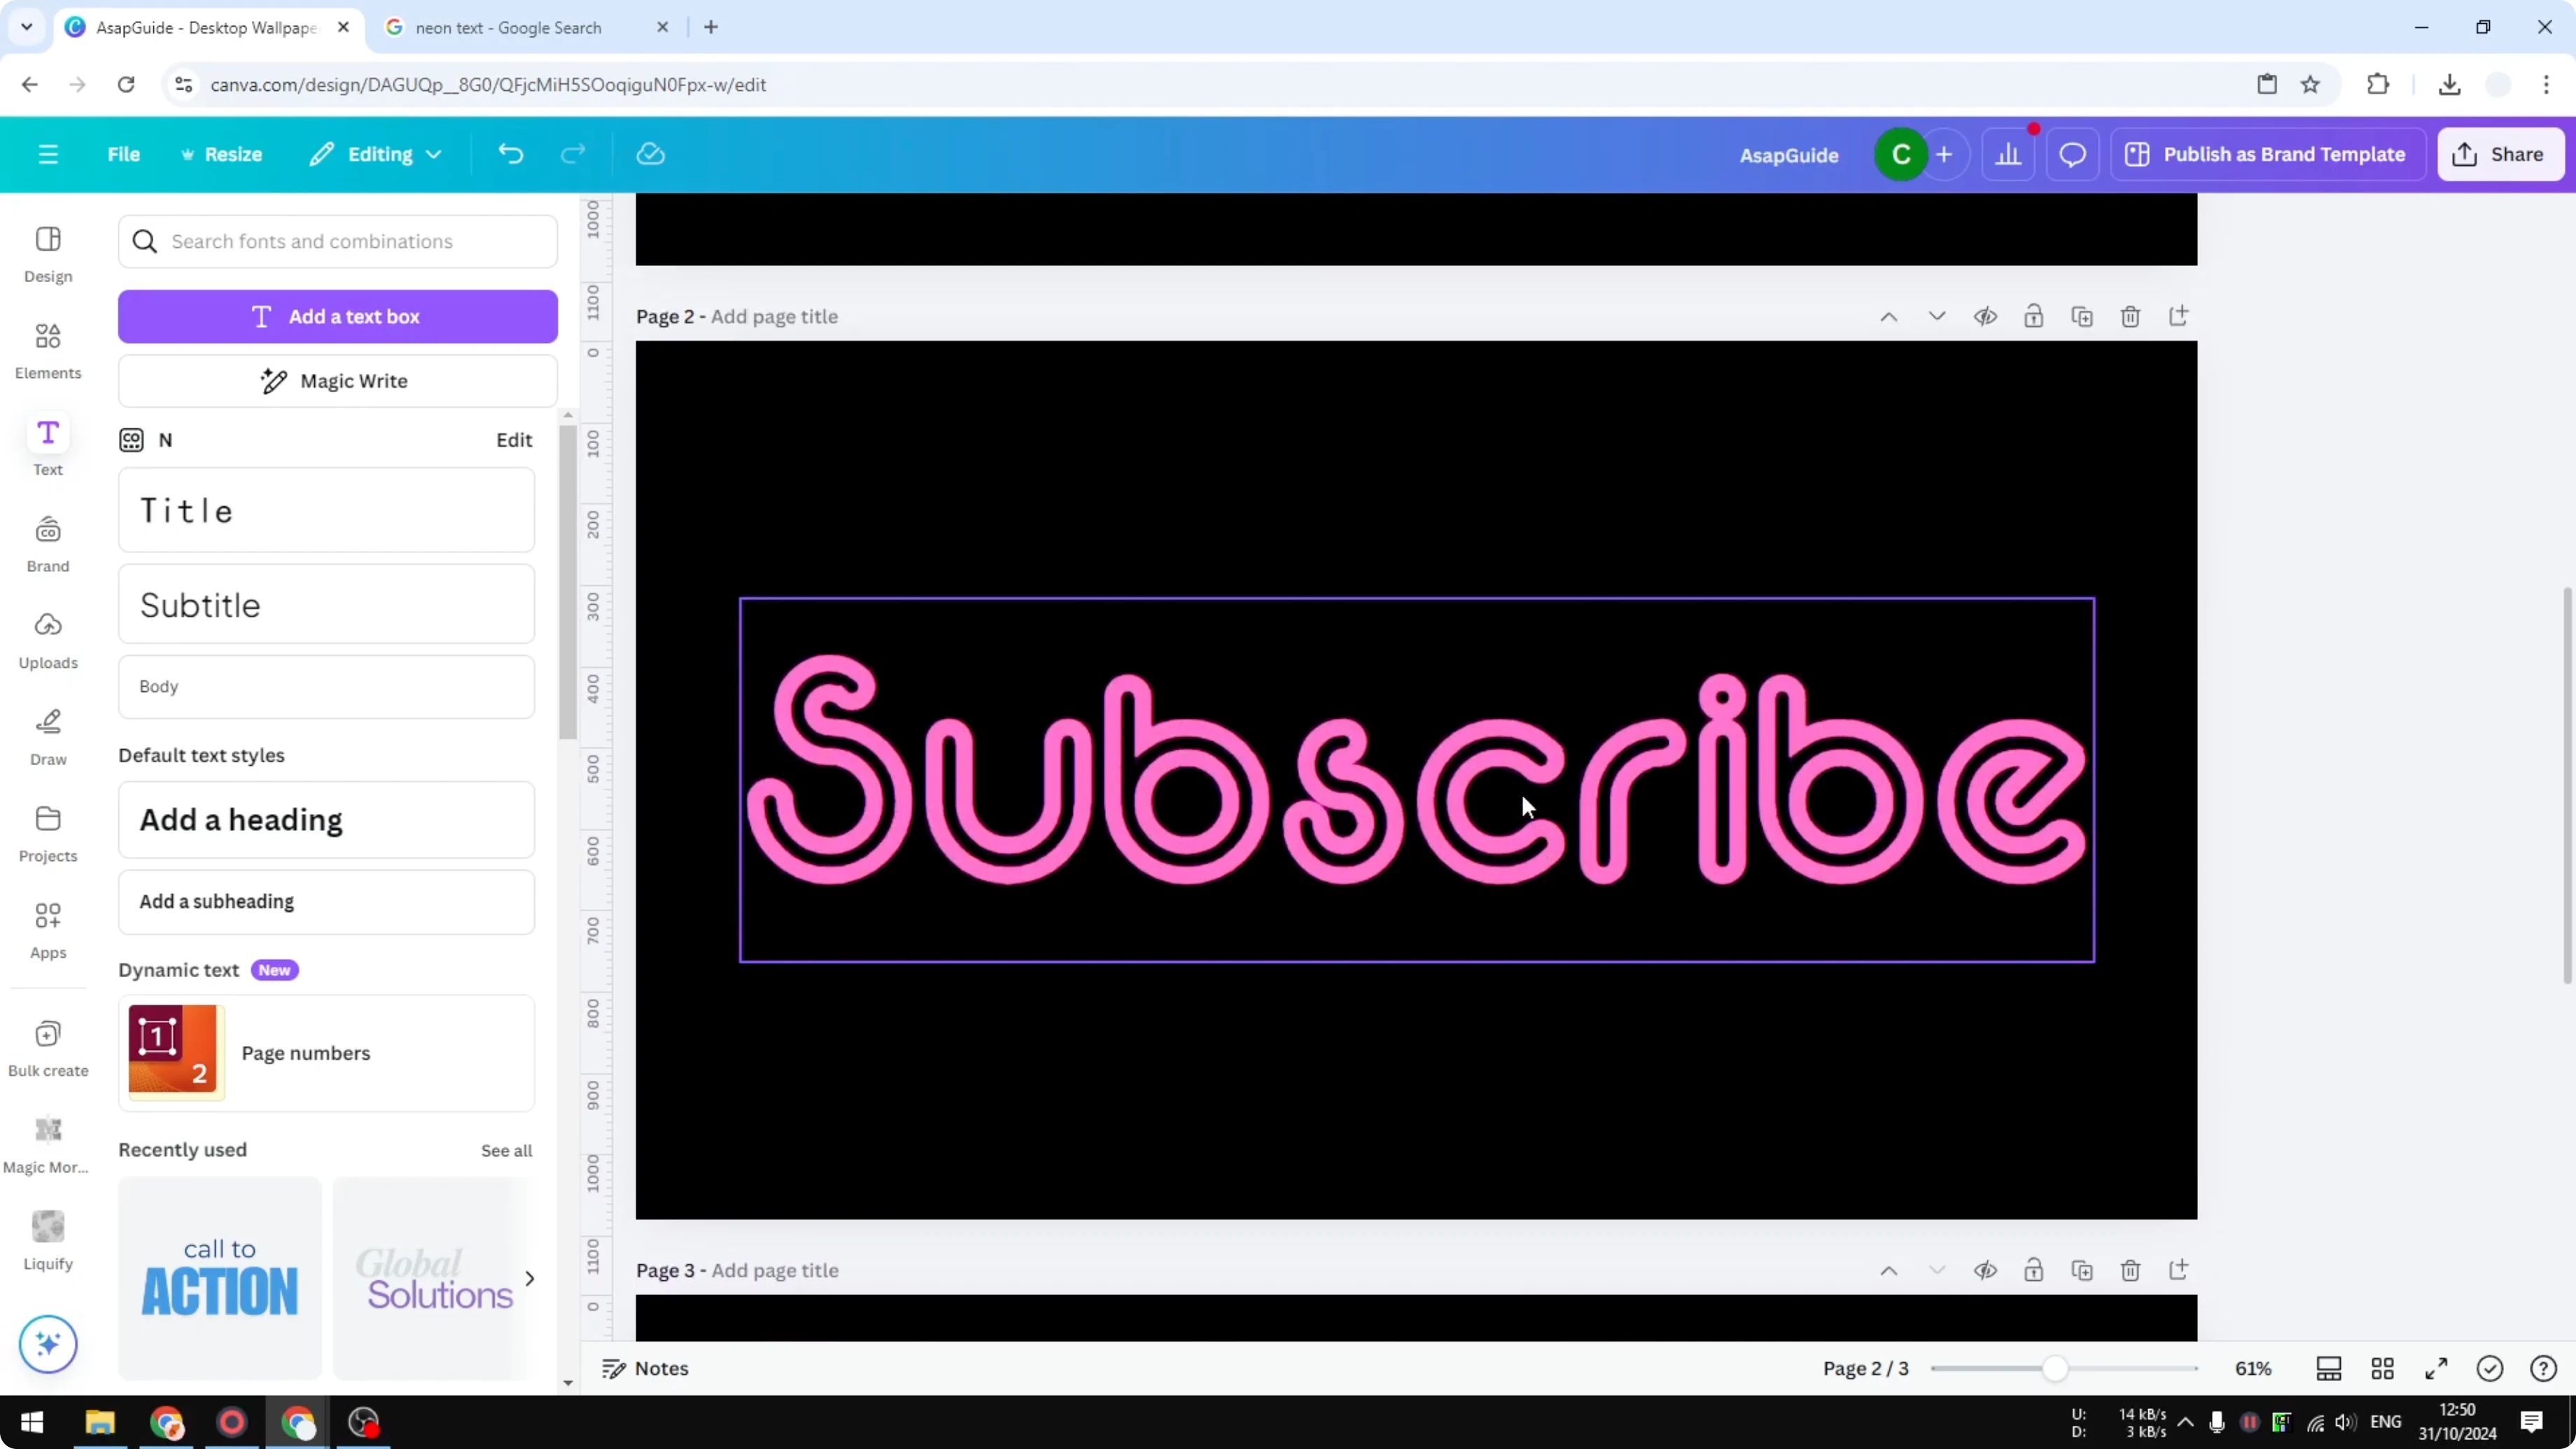Lock Page 2

(2034, 316)
